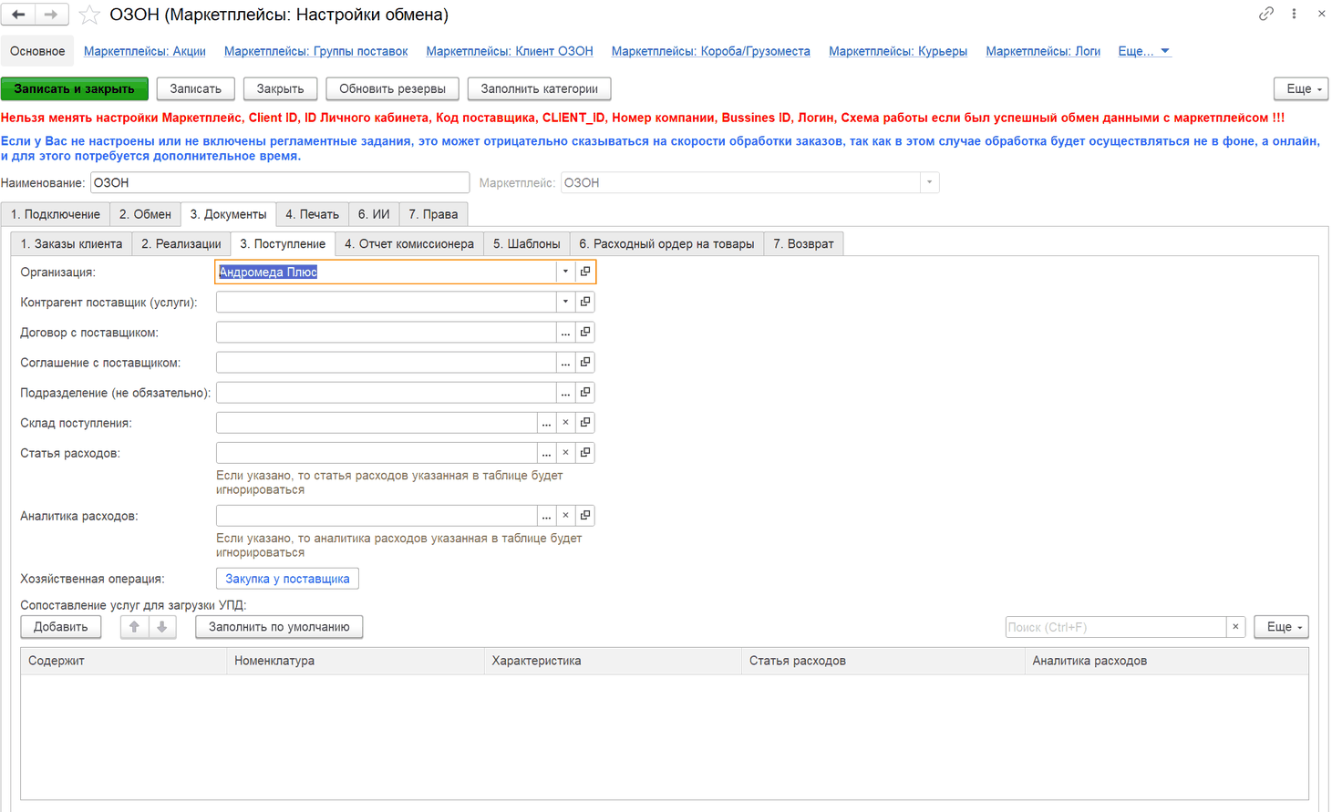
Task: Focus the Поиск (Ctrl+F) search field
Action: pyautogui.click(x=1116, y=627)
